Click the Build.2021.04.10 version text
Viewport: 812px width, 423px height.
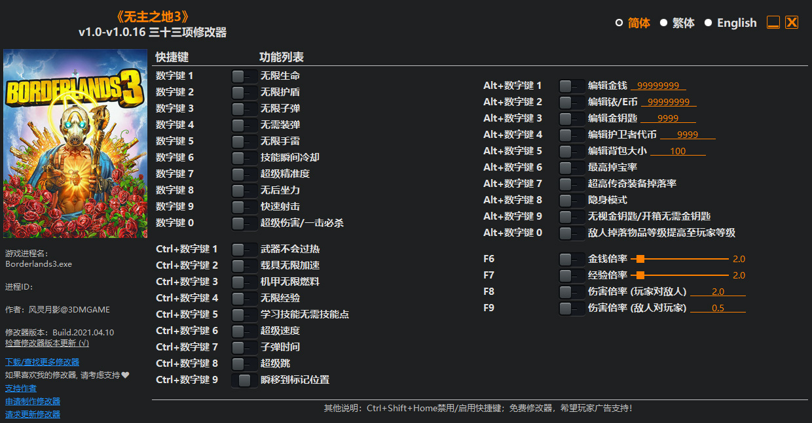tap(84, 332)
